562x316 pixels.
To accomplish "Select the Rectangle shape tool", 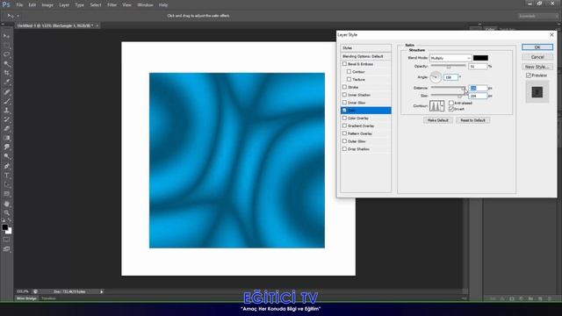I will (x=6, y=194).
